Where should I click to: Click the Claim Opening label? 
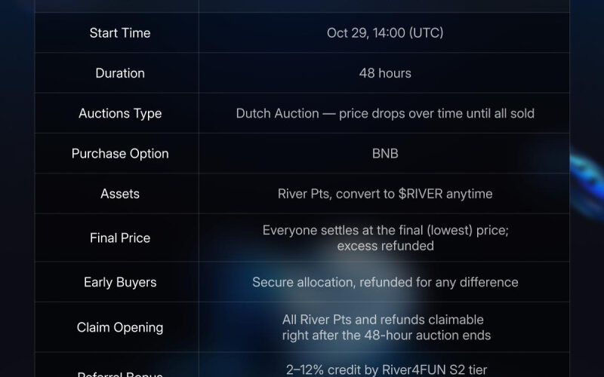(x=119, y=327)
